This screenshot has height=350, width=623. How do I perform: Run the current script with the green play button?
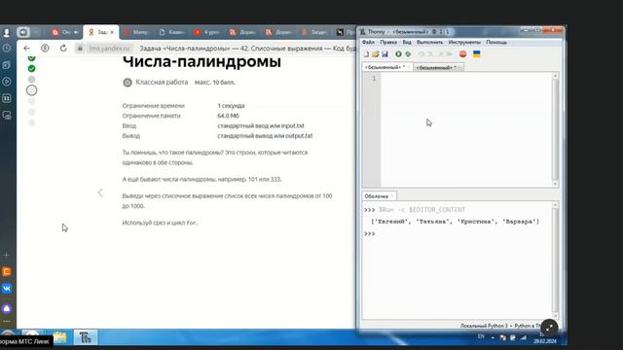coord(398,54)
